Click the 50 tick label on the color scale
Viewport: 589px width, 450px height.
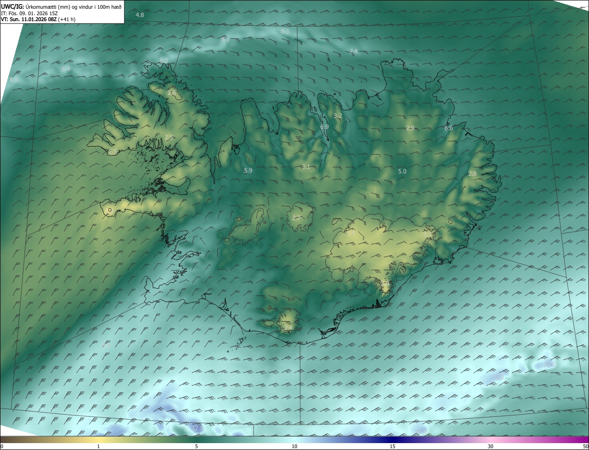tap(585, 446)
